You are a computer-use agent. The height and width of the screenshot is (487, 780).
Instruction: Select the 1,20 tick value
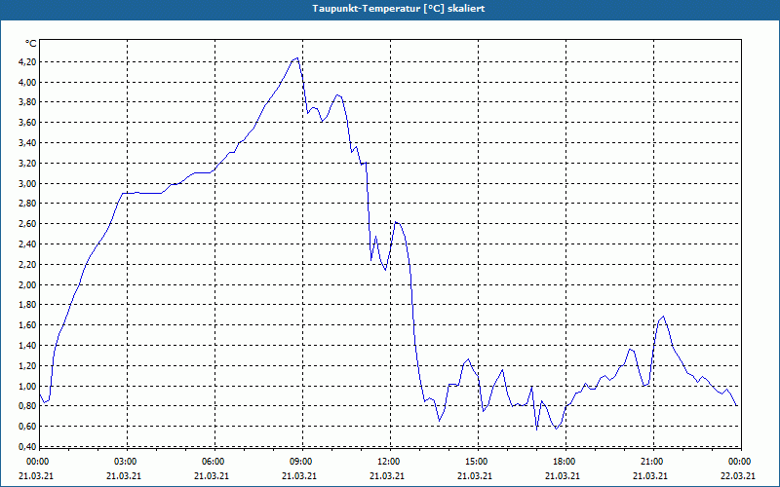pyautogui.click(x=27, y=366)
